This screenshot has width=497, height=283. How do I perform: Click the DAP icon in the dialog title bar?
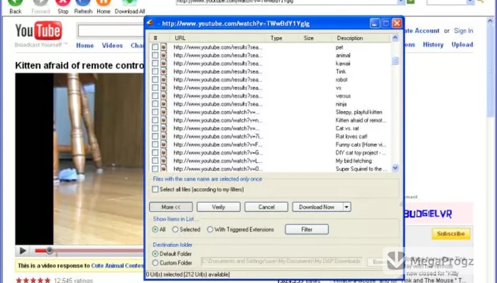tap(150, 23)
